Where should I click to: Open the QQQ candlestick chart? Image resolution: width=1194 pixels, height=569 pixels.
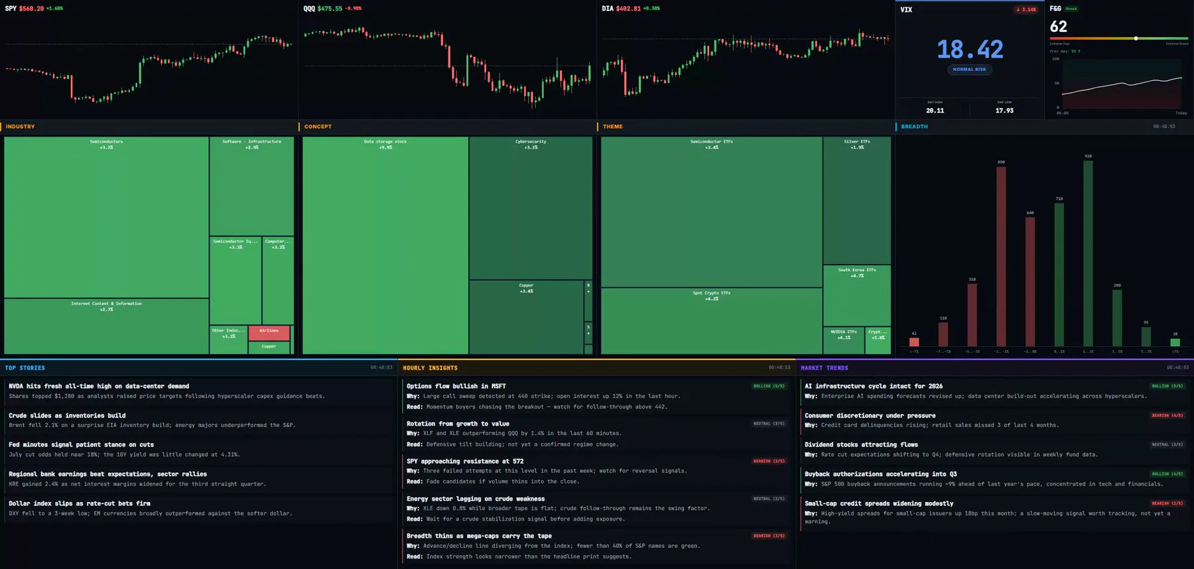coord(447,66)
